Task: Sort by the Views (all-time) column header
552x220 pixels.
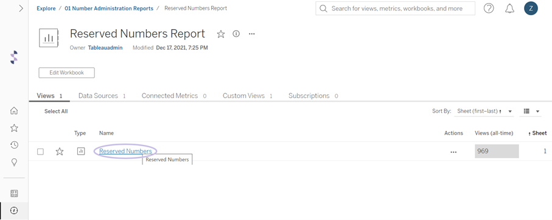Action: [x=494, y=133]
